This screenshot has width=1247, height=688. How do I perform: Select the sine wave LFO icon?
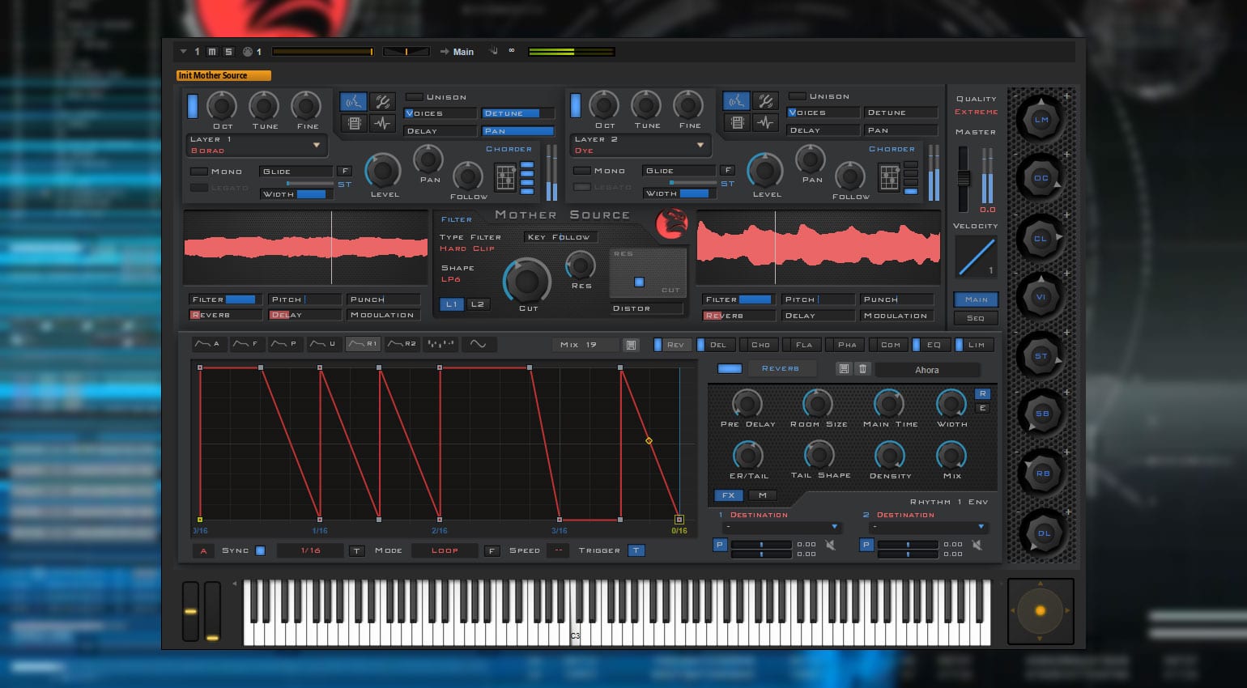(x=478, y=344)
